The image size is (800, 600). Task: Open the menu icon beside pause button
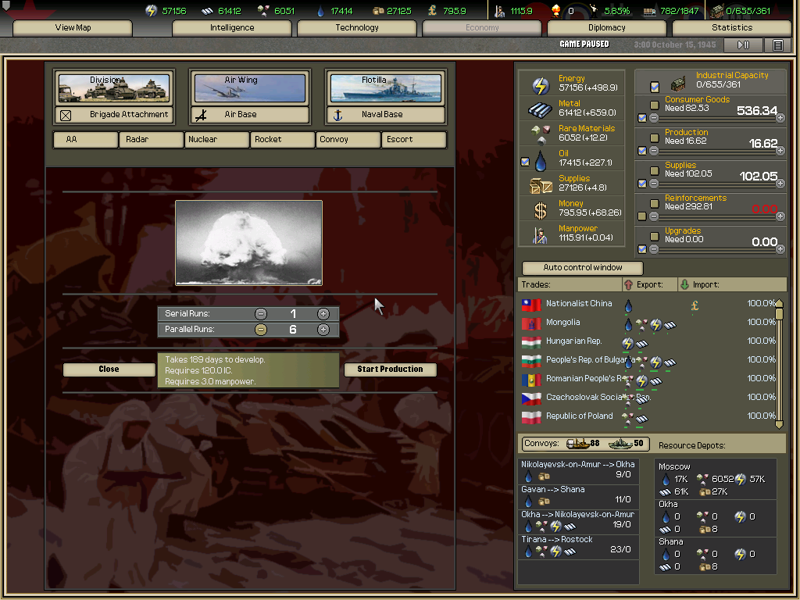(777, 45)
